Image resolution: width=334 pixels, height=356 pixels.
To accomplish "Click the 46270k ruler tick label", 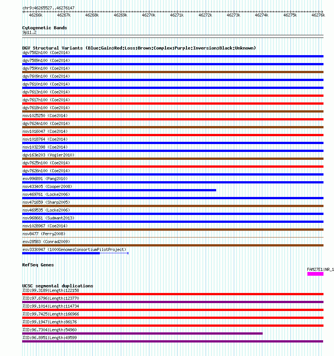I will point(149,15).
